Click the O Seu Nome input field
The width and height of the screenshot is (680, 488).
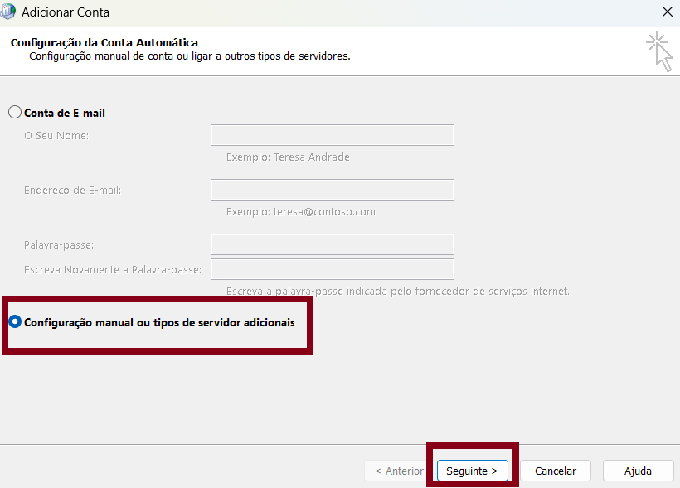pos(332,135)
